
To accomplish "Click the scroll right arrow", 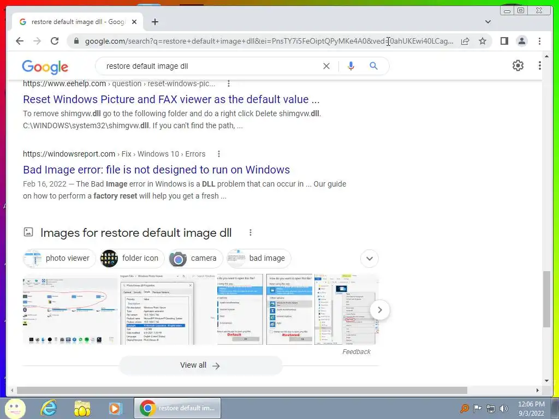I will point(538,390).
